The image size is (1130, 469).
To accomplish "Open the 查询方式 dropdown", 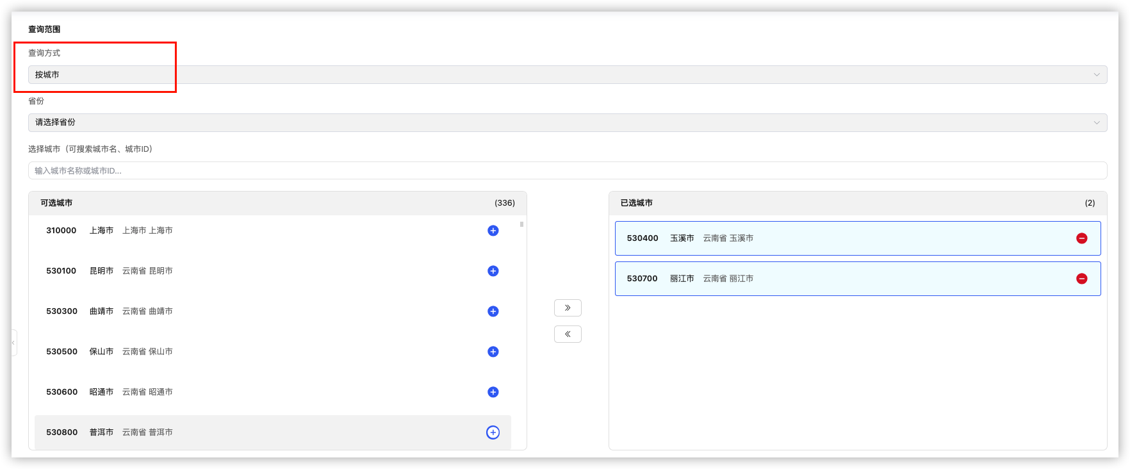I will pos(564,75).
